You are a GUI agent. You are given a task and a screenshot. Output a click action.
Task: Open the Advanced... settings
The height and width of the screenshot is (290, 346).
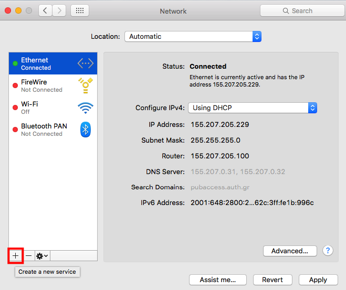pyautogui.click(x=290, y=251)
